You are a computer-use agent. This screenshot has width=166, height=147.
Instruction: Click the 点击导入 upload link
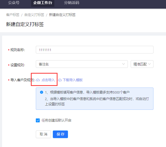pyautogui.click(x=48, y=80)
